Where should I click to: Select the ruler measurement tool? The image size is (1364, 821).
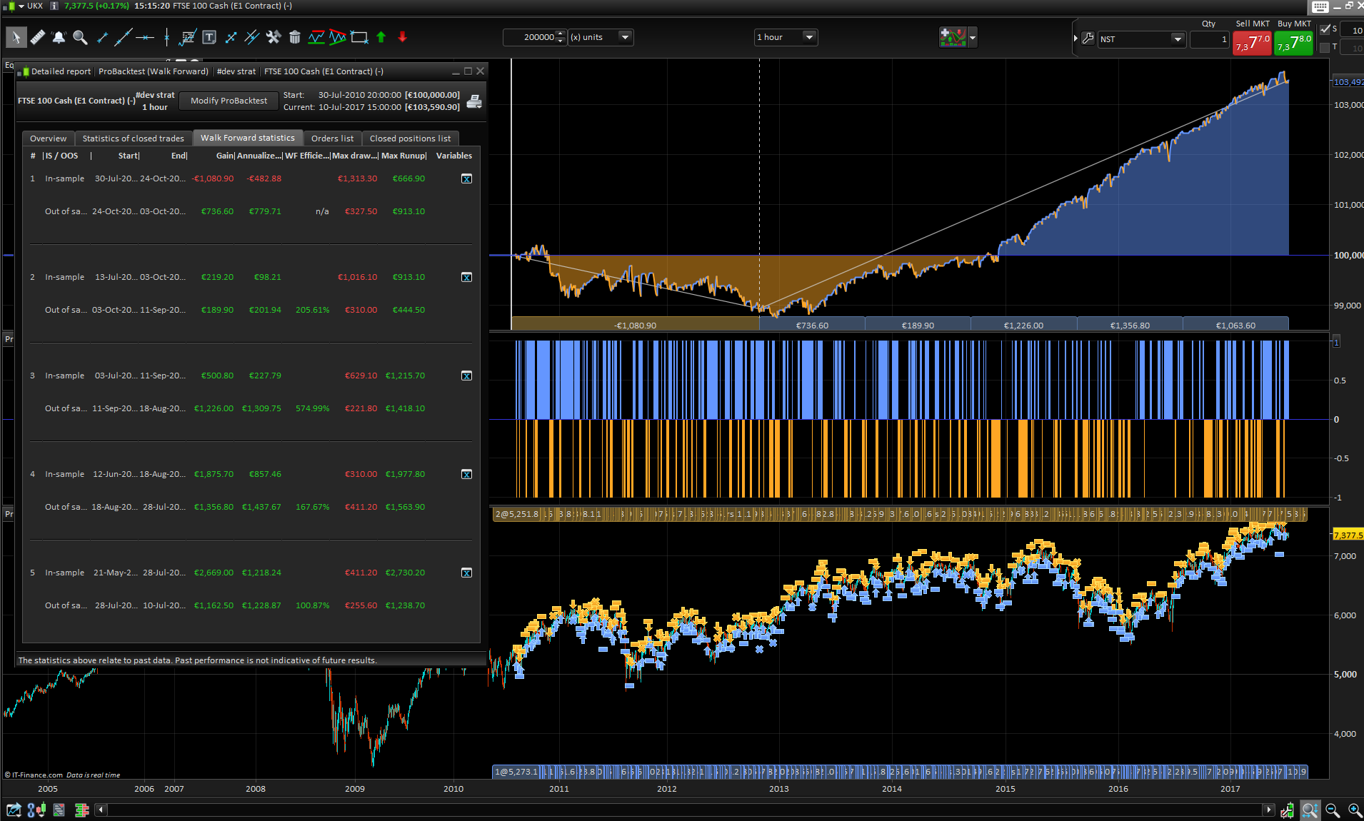[x=38, y=37]
